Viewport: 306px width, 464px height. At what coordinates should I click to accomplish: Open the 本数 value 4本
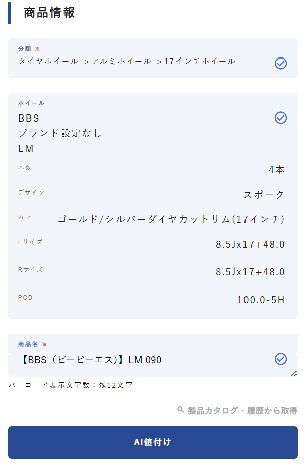[x=276, y=170]
